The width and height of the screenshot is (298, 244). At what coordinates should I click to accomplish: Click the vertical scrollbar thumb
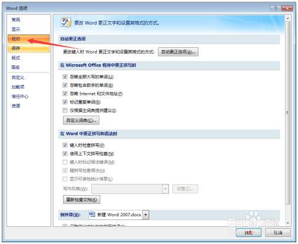pyautogui.click(x=287, y=113)
